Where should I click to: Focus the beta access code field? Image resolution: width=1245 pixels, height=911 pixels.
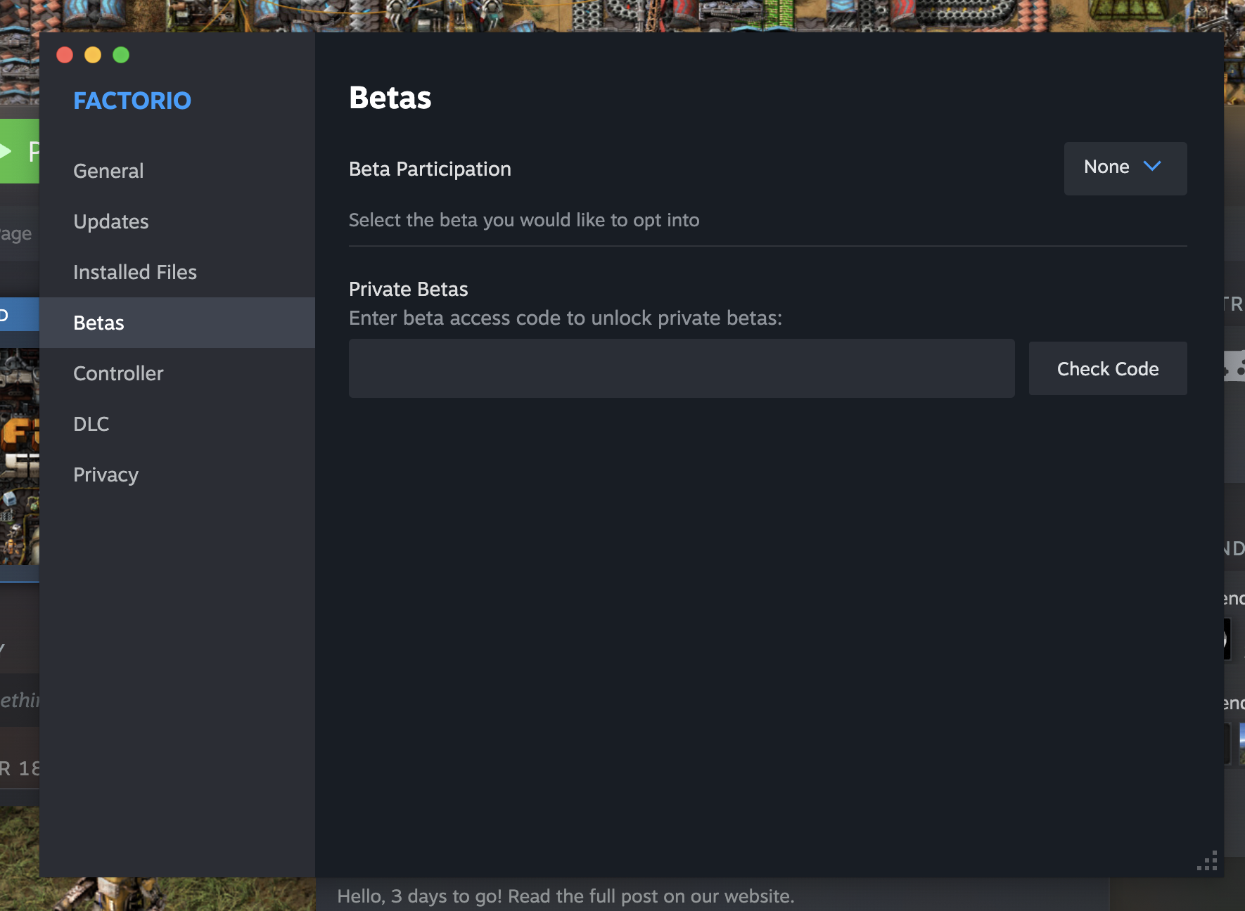click(x=682, y=368)
